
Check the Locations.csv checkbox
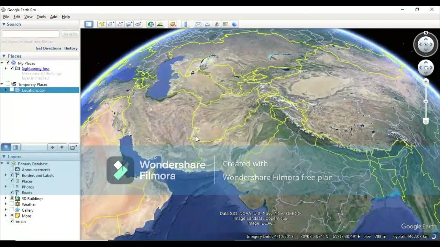[12, 90]
